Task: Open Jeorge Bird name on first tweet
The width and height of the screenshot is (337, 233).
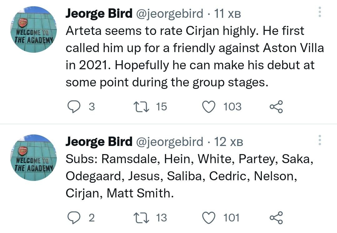Action: [x=99, y=14]
